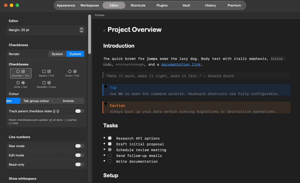The image size is (300, 183).
Task: Adjust the Margin stepper arrows
Action: tap(81, 30)
